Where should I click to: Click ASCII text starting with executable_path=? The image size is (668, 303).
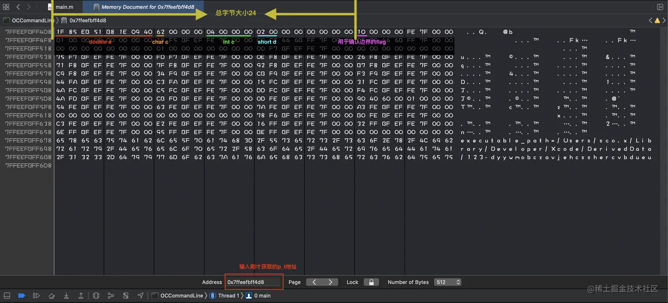556,140
